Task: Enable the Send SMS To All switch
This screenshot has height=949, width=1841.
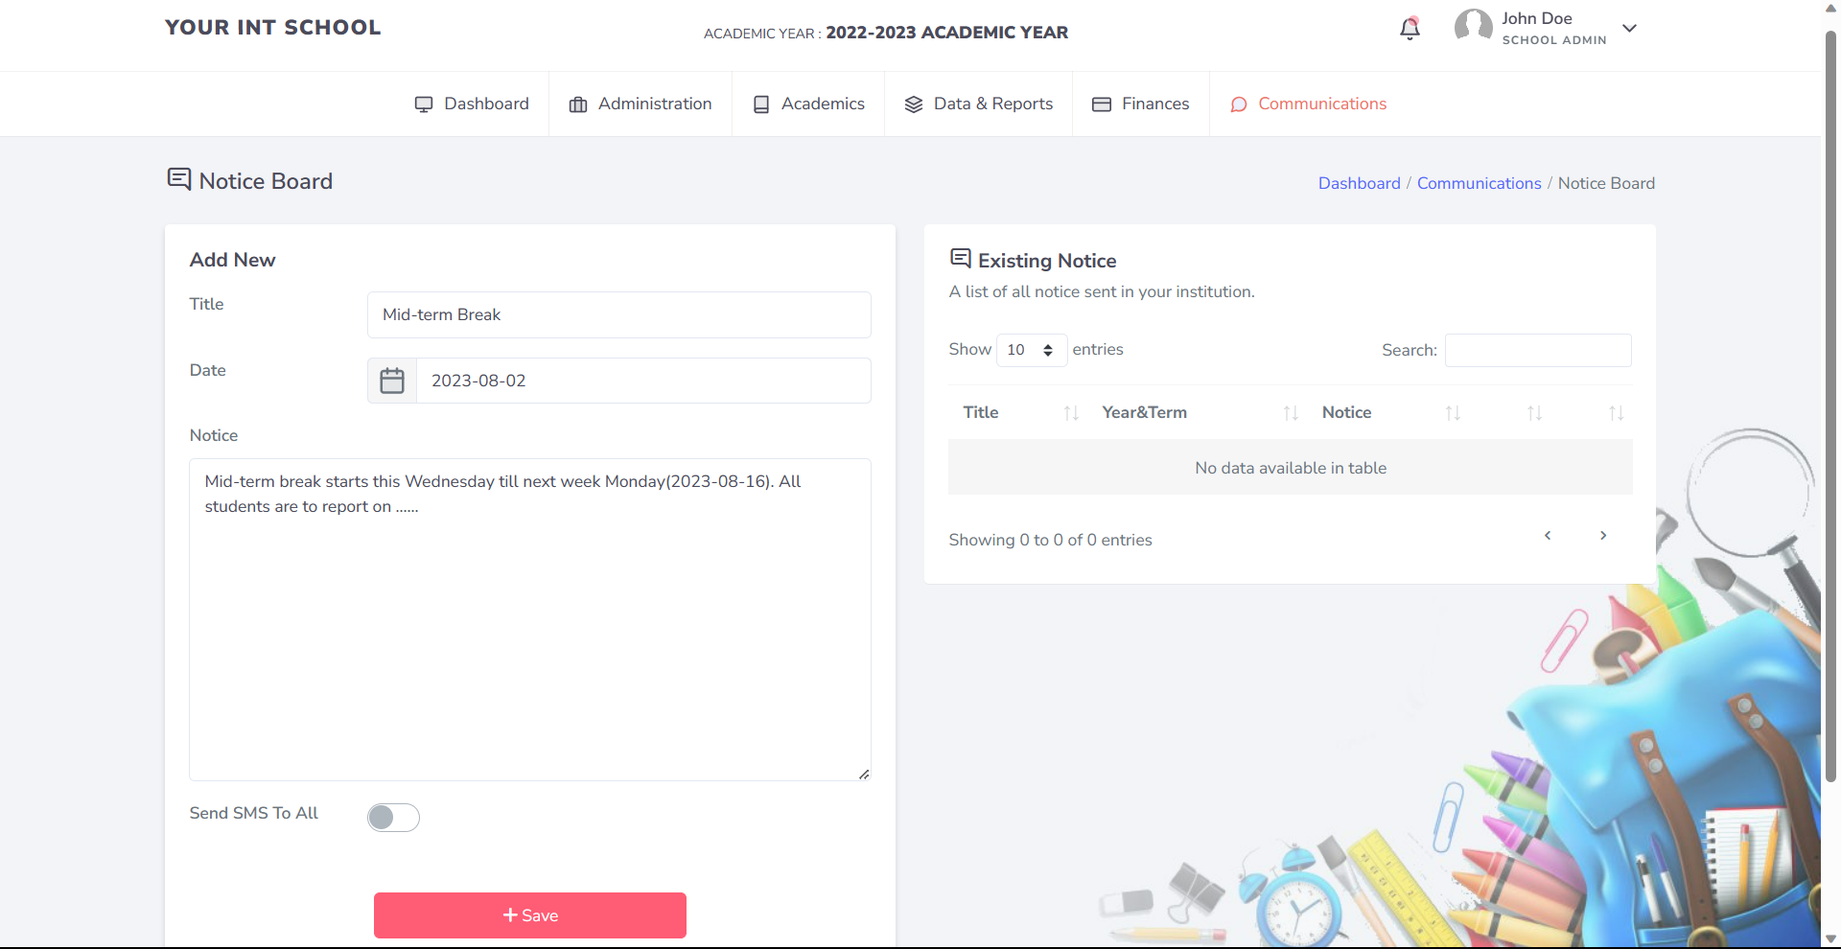Action: (393, 818)
